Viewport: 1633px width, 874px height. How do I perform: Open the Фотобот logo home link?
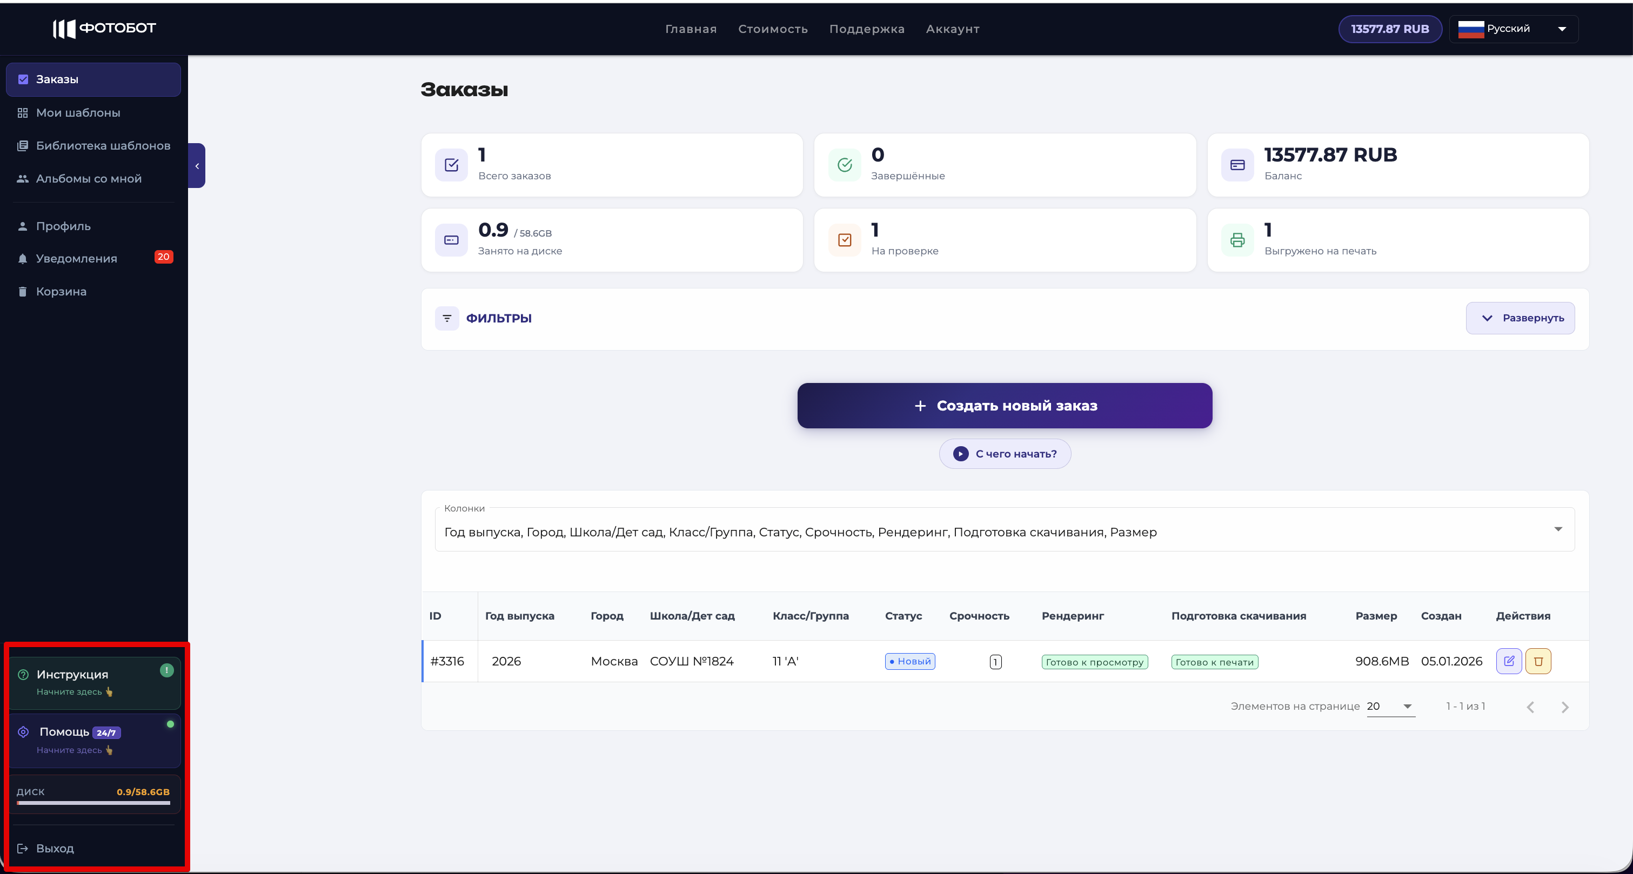[105, 29]
